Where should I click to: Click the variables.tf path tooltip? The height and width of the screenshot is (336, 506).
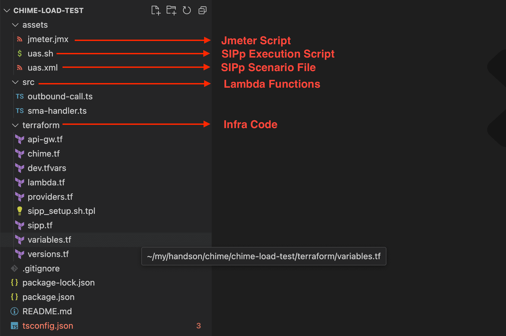tap(264, 256)
